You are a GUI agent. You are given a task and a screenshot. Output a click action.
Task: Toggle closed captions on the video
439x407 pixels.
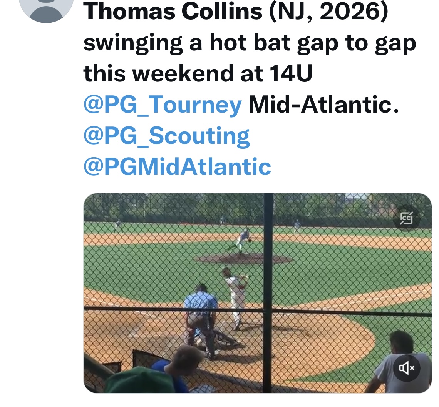(407, 218)
